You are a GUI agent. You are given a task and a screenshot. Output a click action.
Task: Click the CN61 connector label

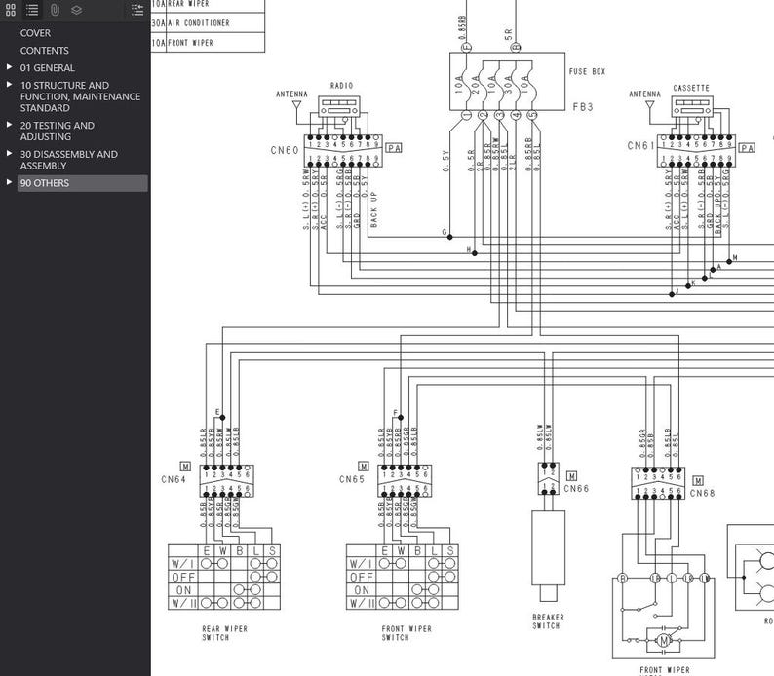coord(641,145)
